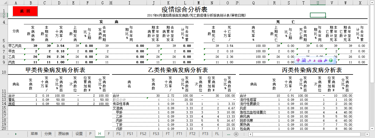Toggle simplified 简 character mode
Screen dimensions: 375x138
304,60
